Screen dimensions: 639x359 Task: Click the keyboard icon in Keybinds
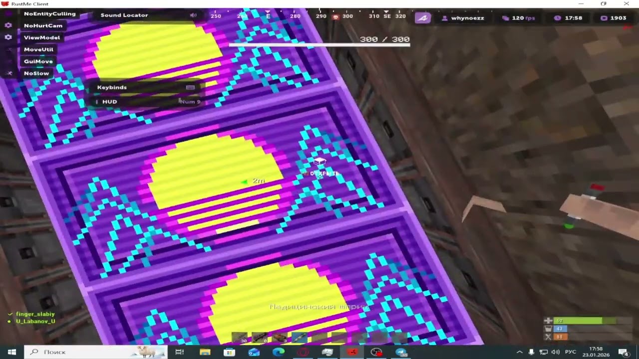click(190, 87)
